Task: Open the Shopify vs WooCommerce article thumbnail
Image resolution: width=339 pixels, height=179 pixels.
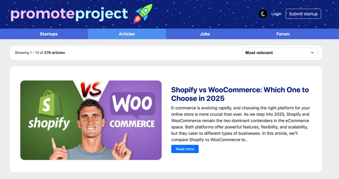Action: [91, 120]
